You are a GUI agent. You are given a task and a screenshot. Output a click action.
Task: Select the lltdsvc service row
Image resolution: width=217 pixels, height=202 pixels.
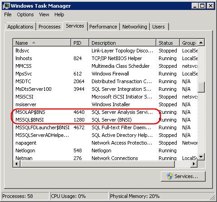(106, 51)
